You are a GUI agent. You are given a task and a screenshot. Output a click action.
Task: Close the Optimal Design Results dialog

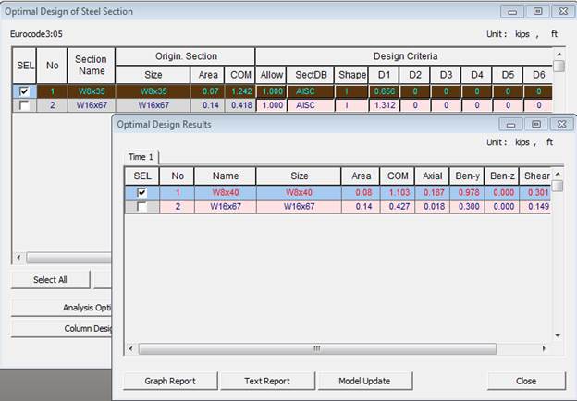point(526,381)
